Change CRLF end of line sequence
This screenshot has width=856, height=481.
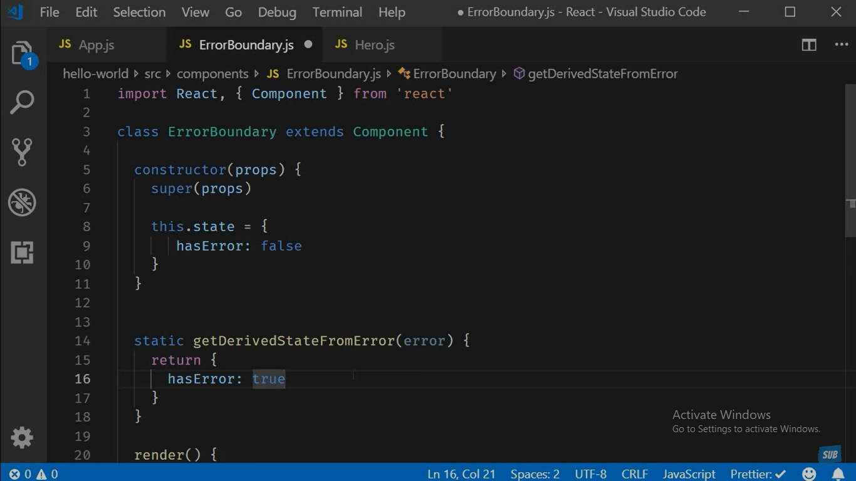click(x=635, y=474)
